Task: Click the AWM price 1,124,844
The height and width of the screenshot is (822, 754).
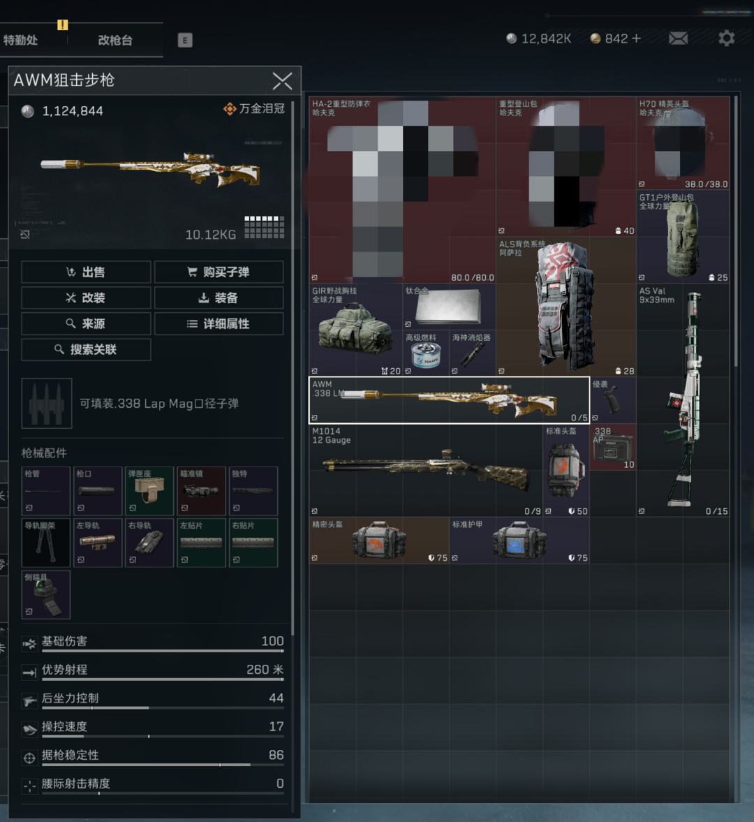Action: pos(73,111)
